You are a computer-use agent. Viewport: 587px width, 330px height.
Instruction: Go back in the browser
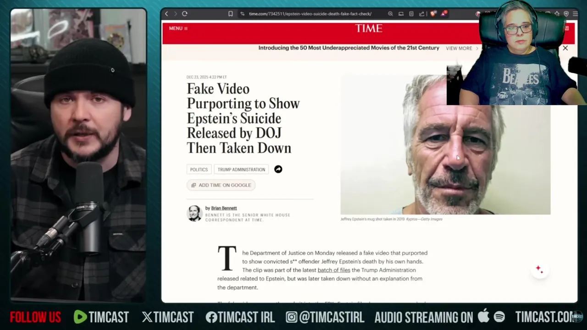coord(166,14)
